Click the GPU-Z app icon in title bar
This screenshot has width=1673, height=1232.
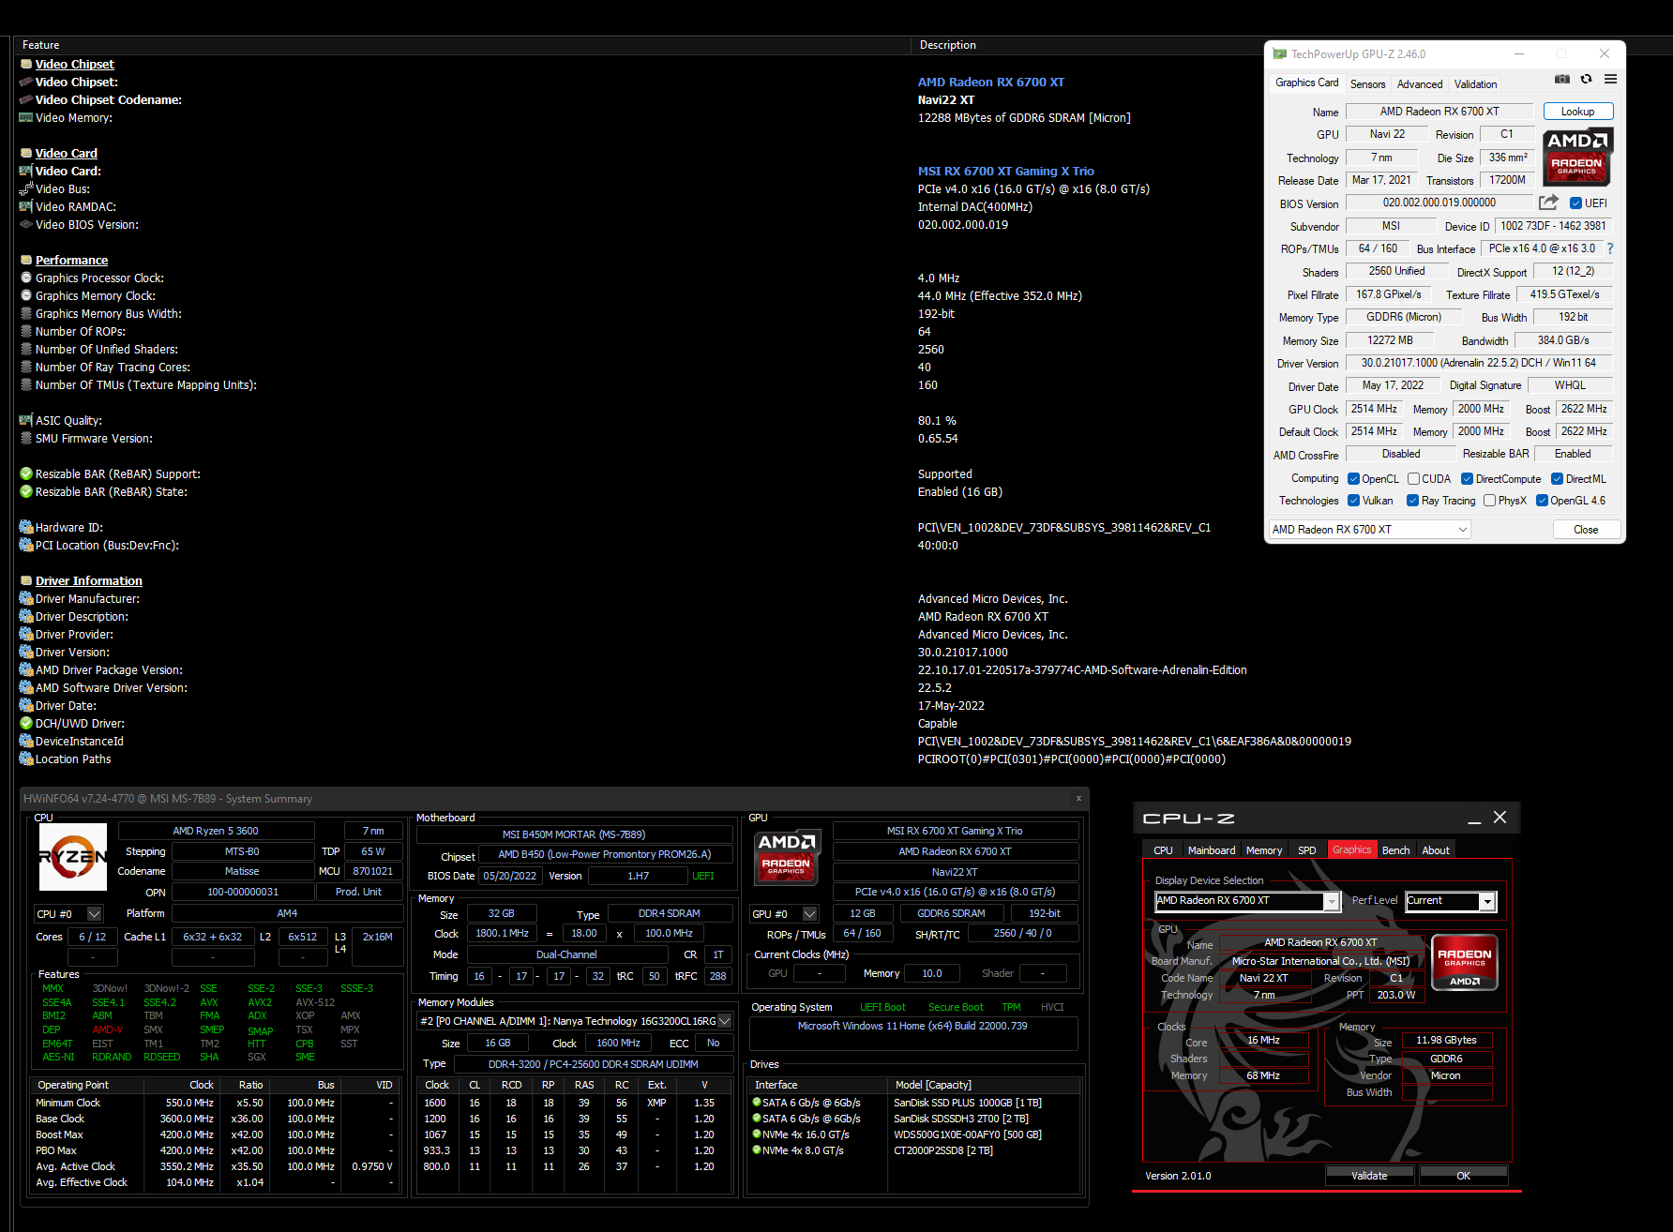1279,54
